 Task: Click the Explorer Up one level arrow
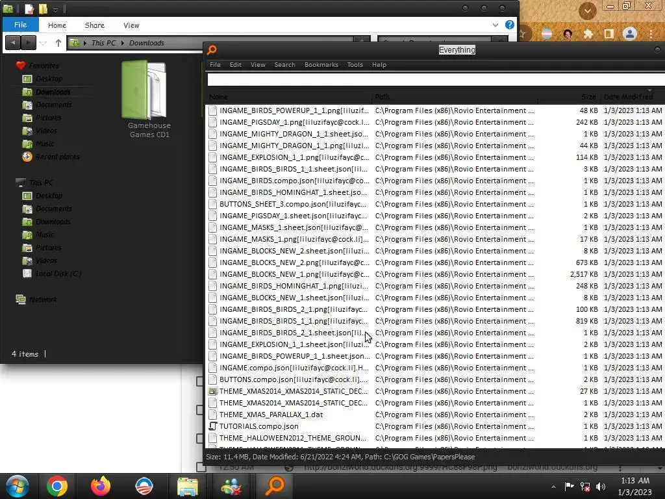pyautogui.click(x=58, y=42)
